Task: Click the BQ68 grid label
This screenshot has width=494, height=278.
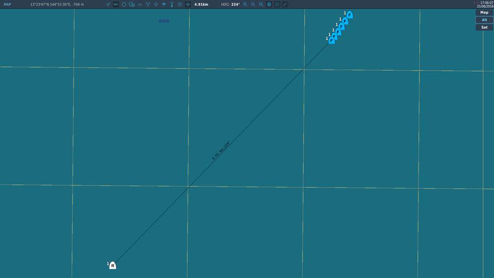Action: [164, 21]
